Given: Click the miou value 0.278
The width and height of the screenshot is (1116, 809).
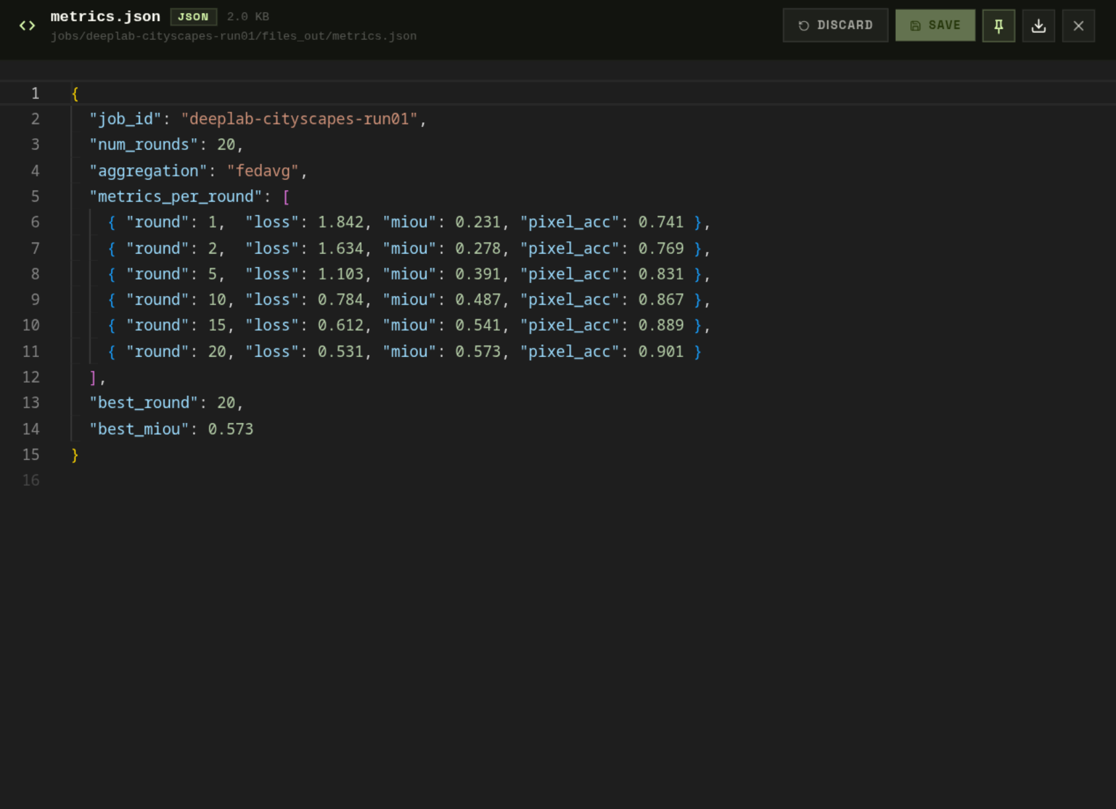Looking at the screenshot, I should [478, 249].
